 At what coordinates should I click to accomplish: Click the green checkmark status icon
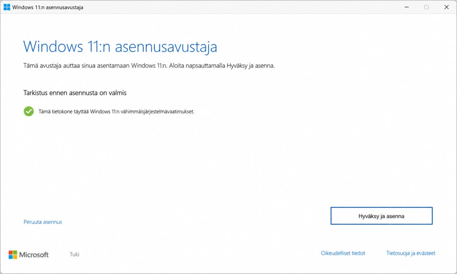[x=29, y=111]
